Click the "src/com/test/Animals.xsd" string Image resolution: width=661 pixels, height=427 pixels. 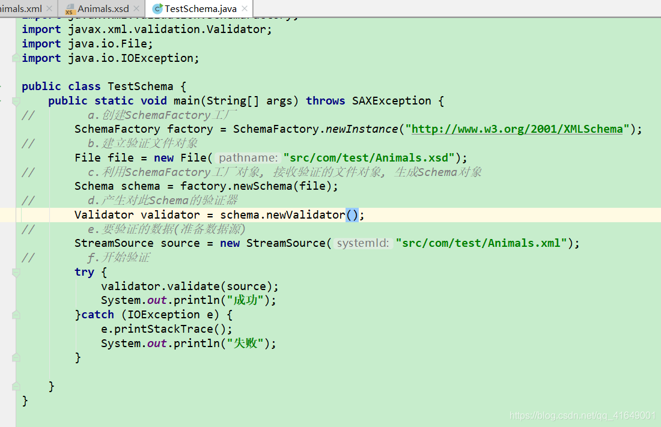tap(370, 158)
